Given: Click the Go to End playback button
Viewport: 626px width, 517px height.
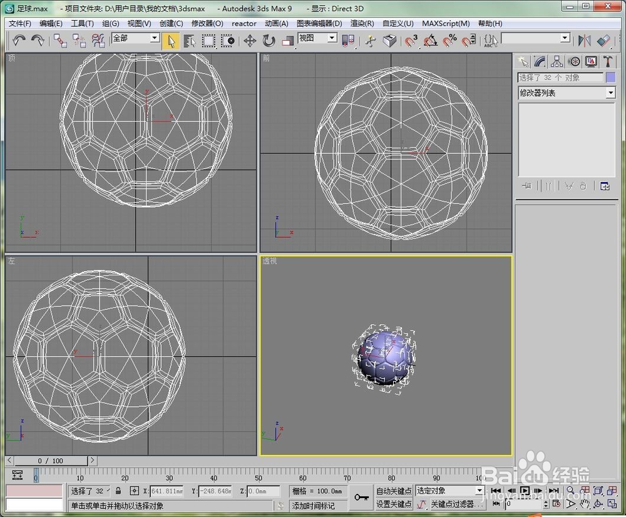Looking at the screenshot, I should (x=554, y=491).
